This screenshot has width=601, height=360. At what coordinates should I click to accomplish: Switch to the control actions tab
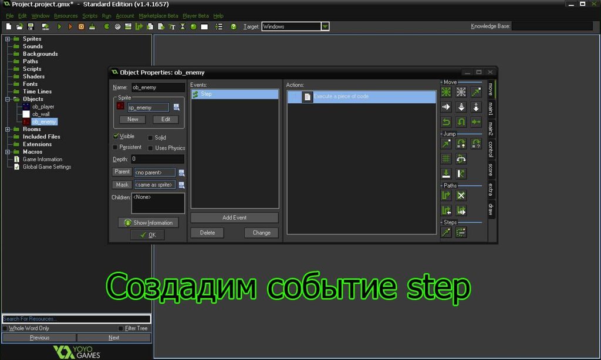(x=491, y=149)
